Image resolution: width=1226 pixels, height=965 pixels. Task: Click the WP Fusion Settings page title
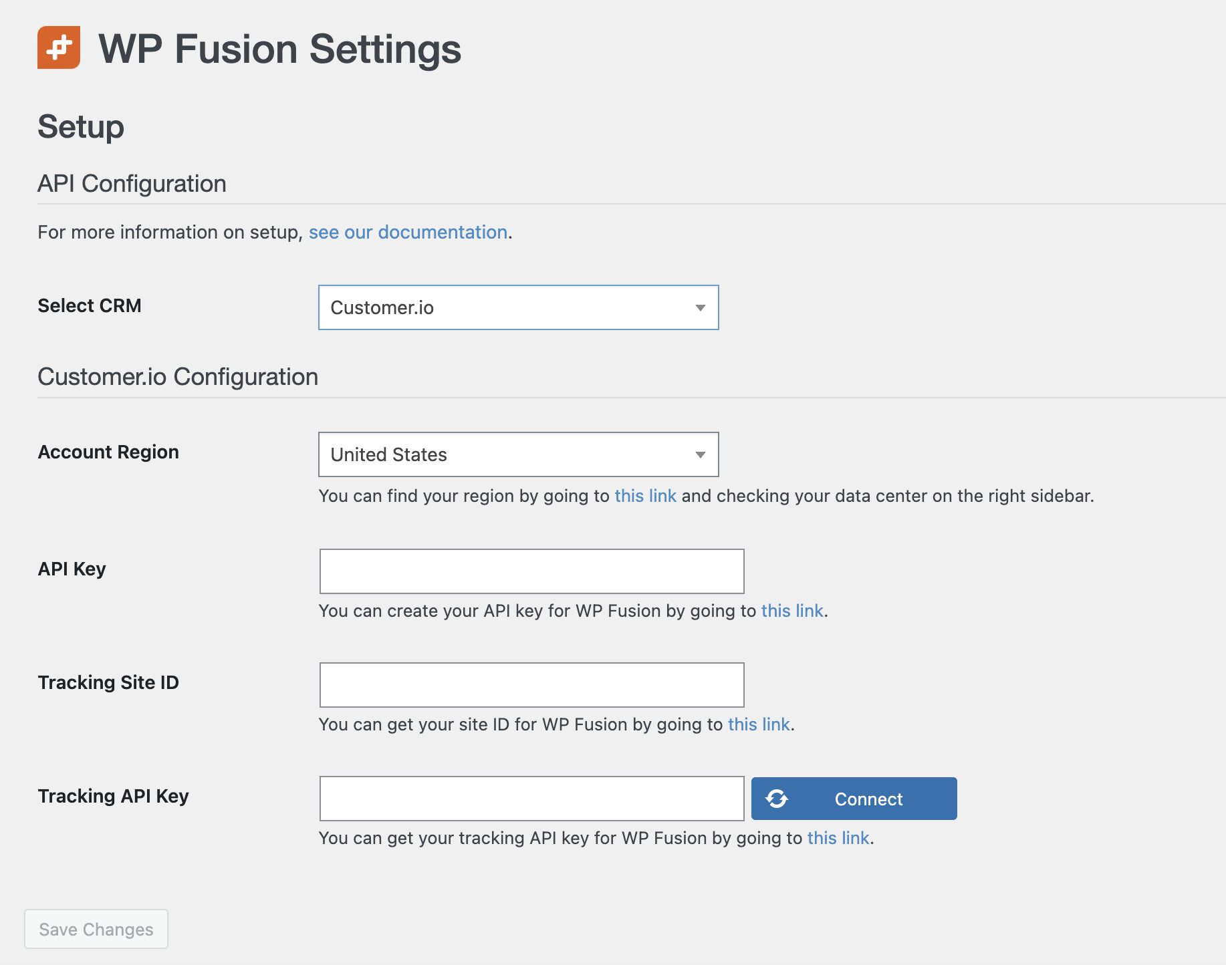(279, 49)
